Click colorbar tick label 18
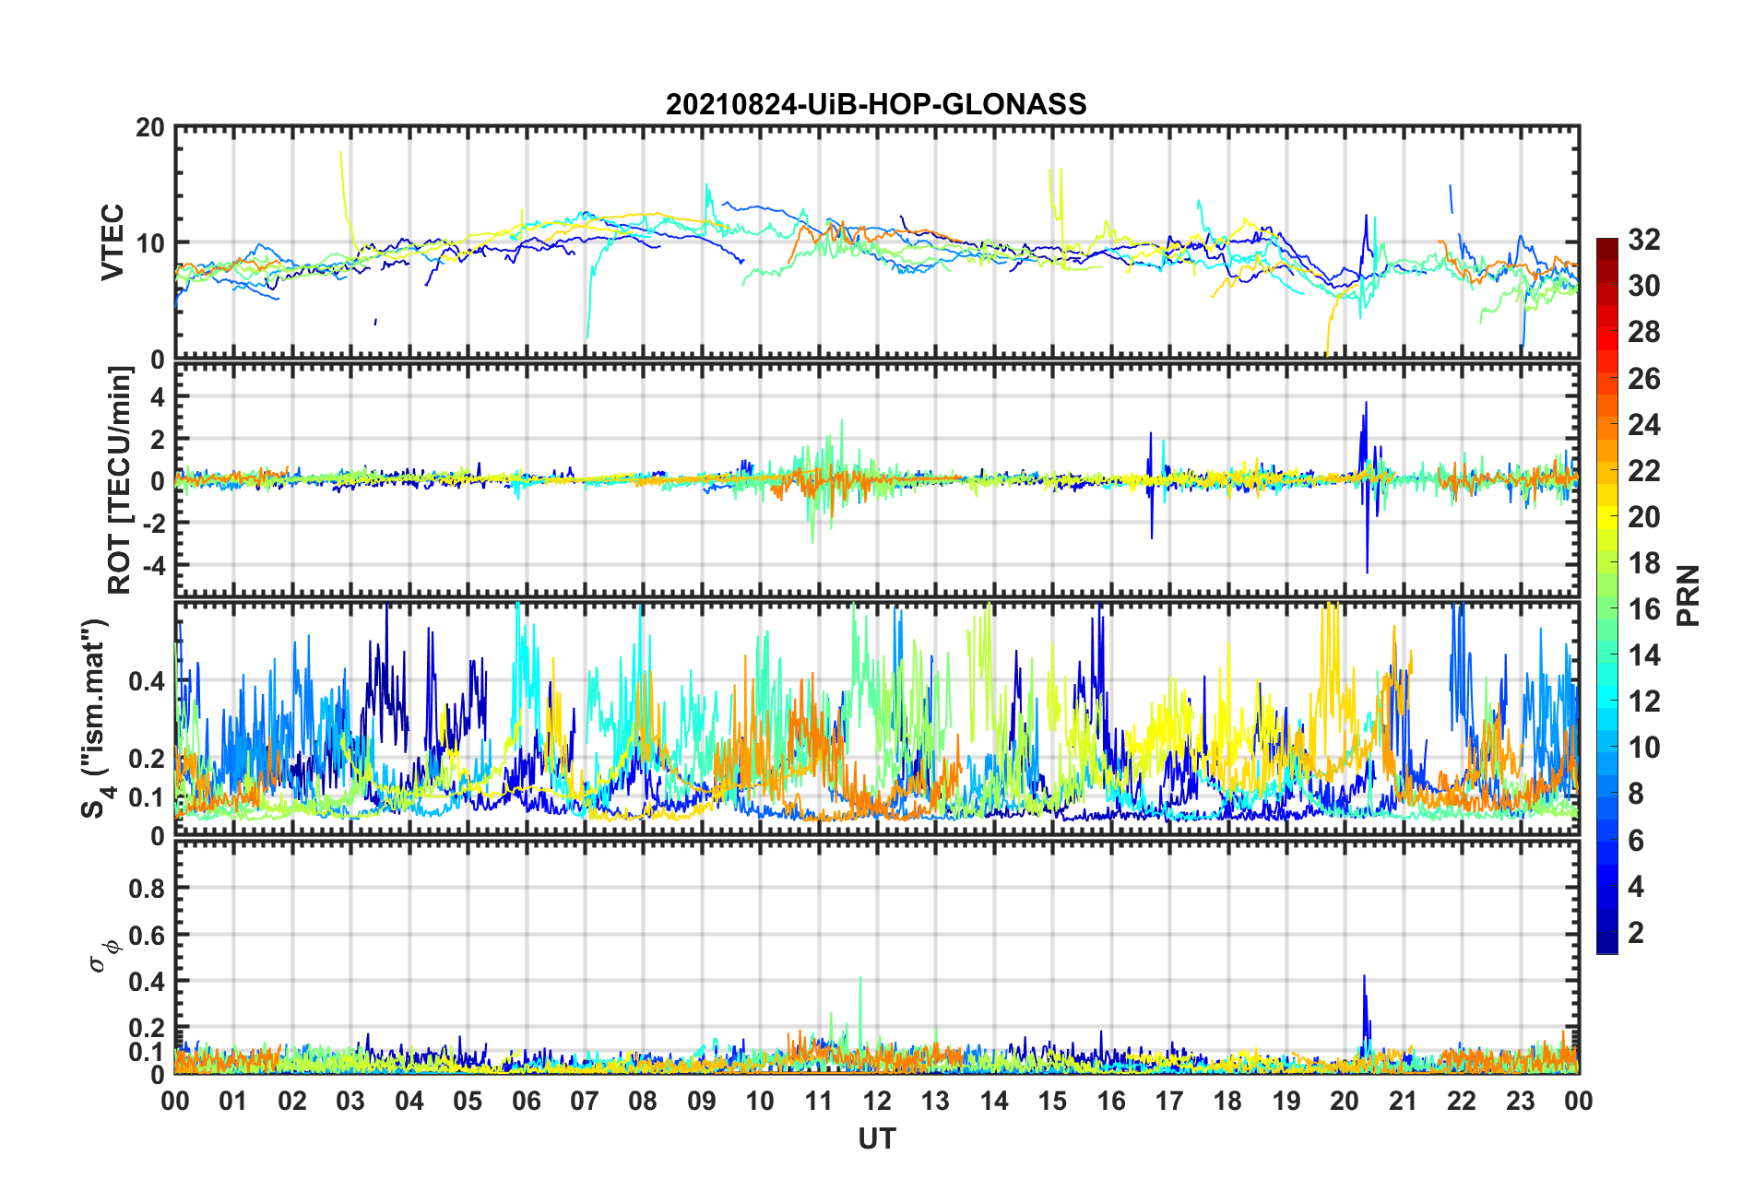This screenshot has width=1754, height=1191. (1644, 563)
